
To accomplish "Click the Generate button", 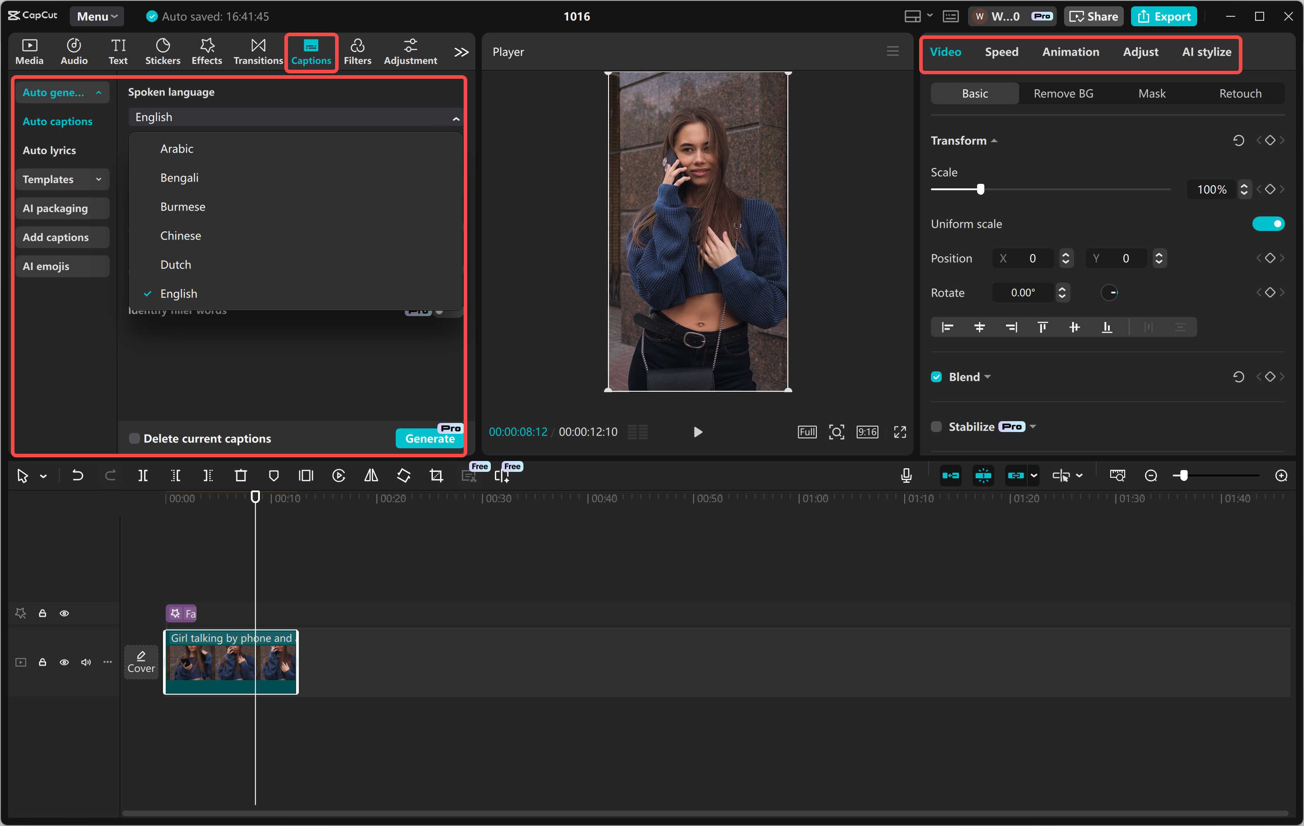I will (x=429, y=438).
